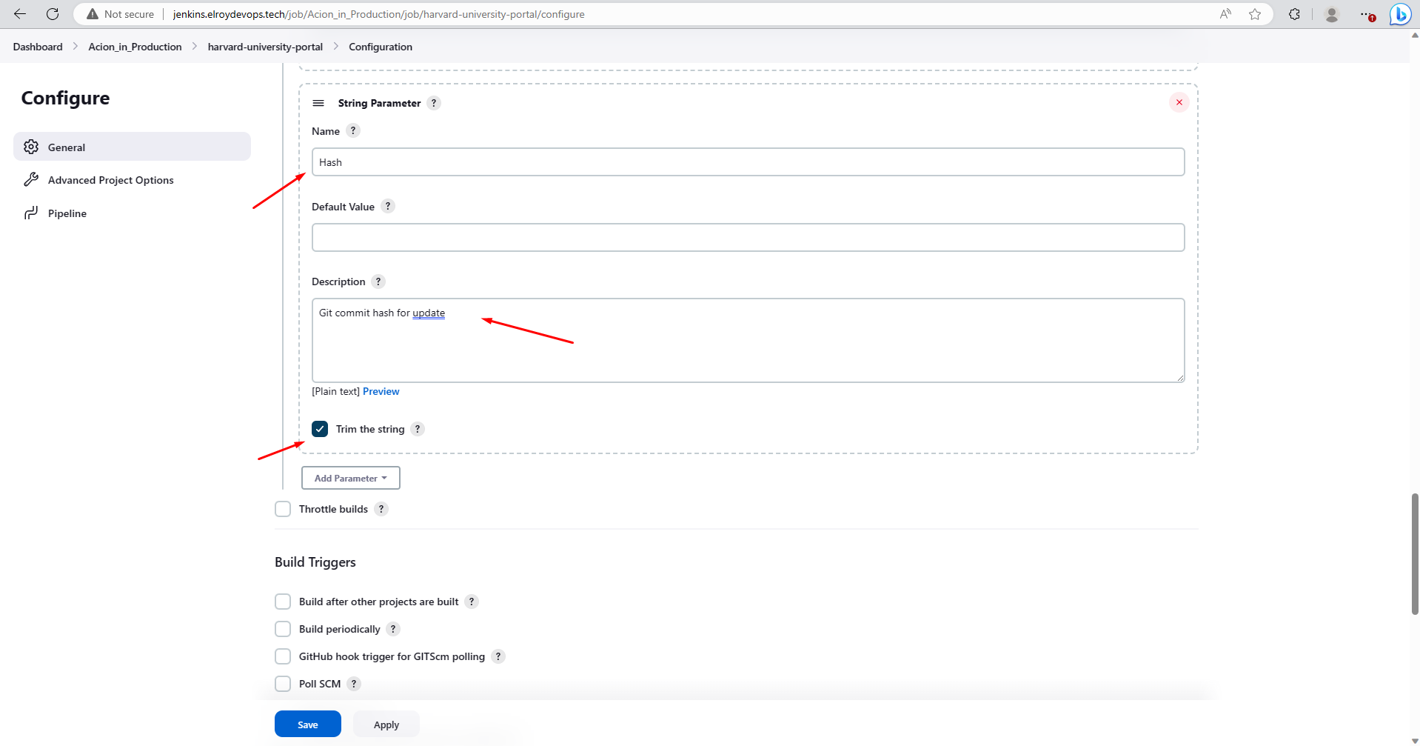Enable Throttle builds checkbox

click(x=283, y=509)
